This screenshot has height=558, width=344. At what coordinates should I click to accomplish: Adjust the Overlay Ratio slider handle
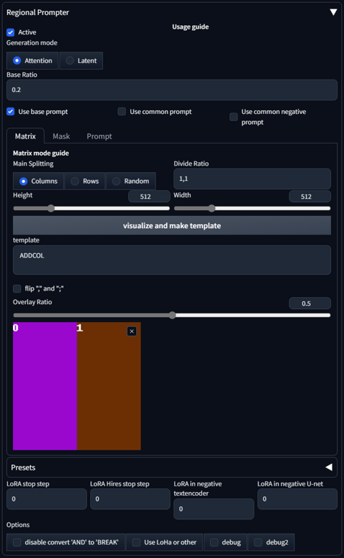pyautogui.click(x=172, y=315)
